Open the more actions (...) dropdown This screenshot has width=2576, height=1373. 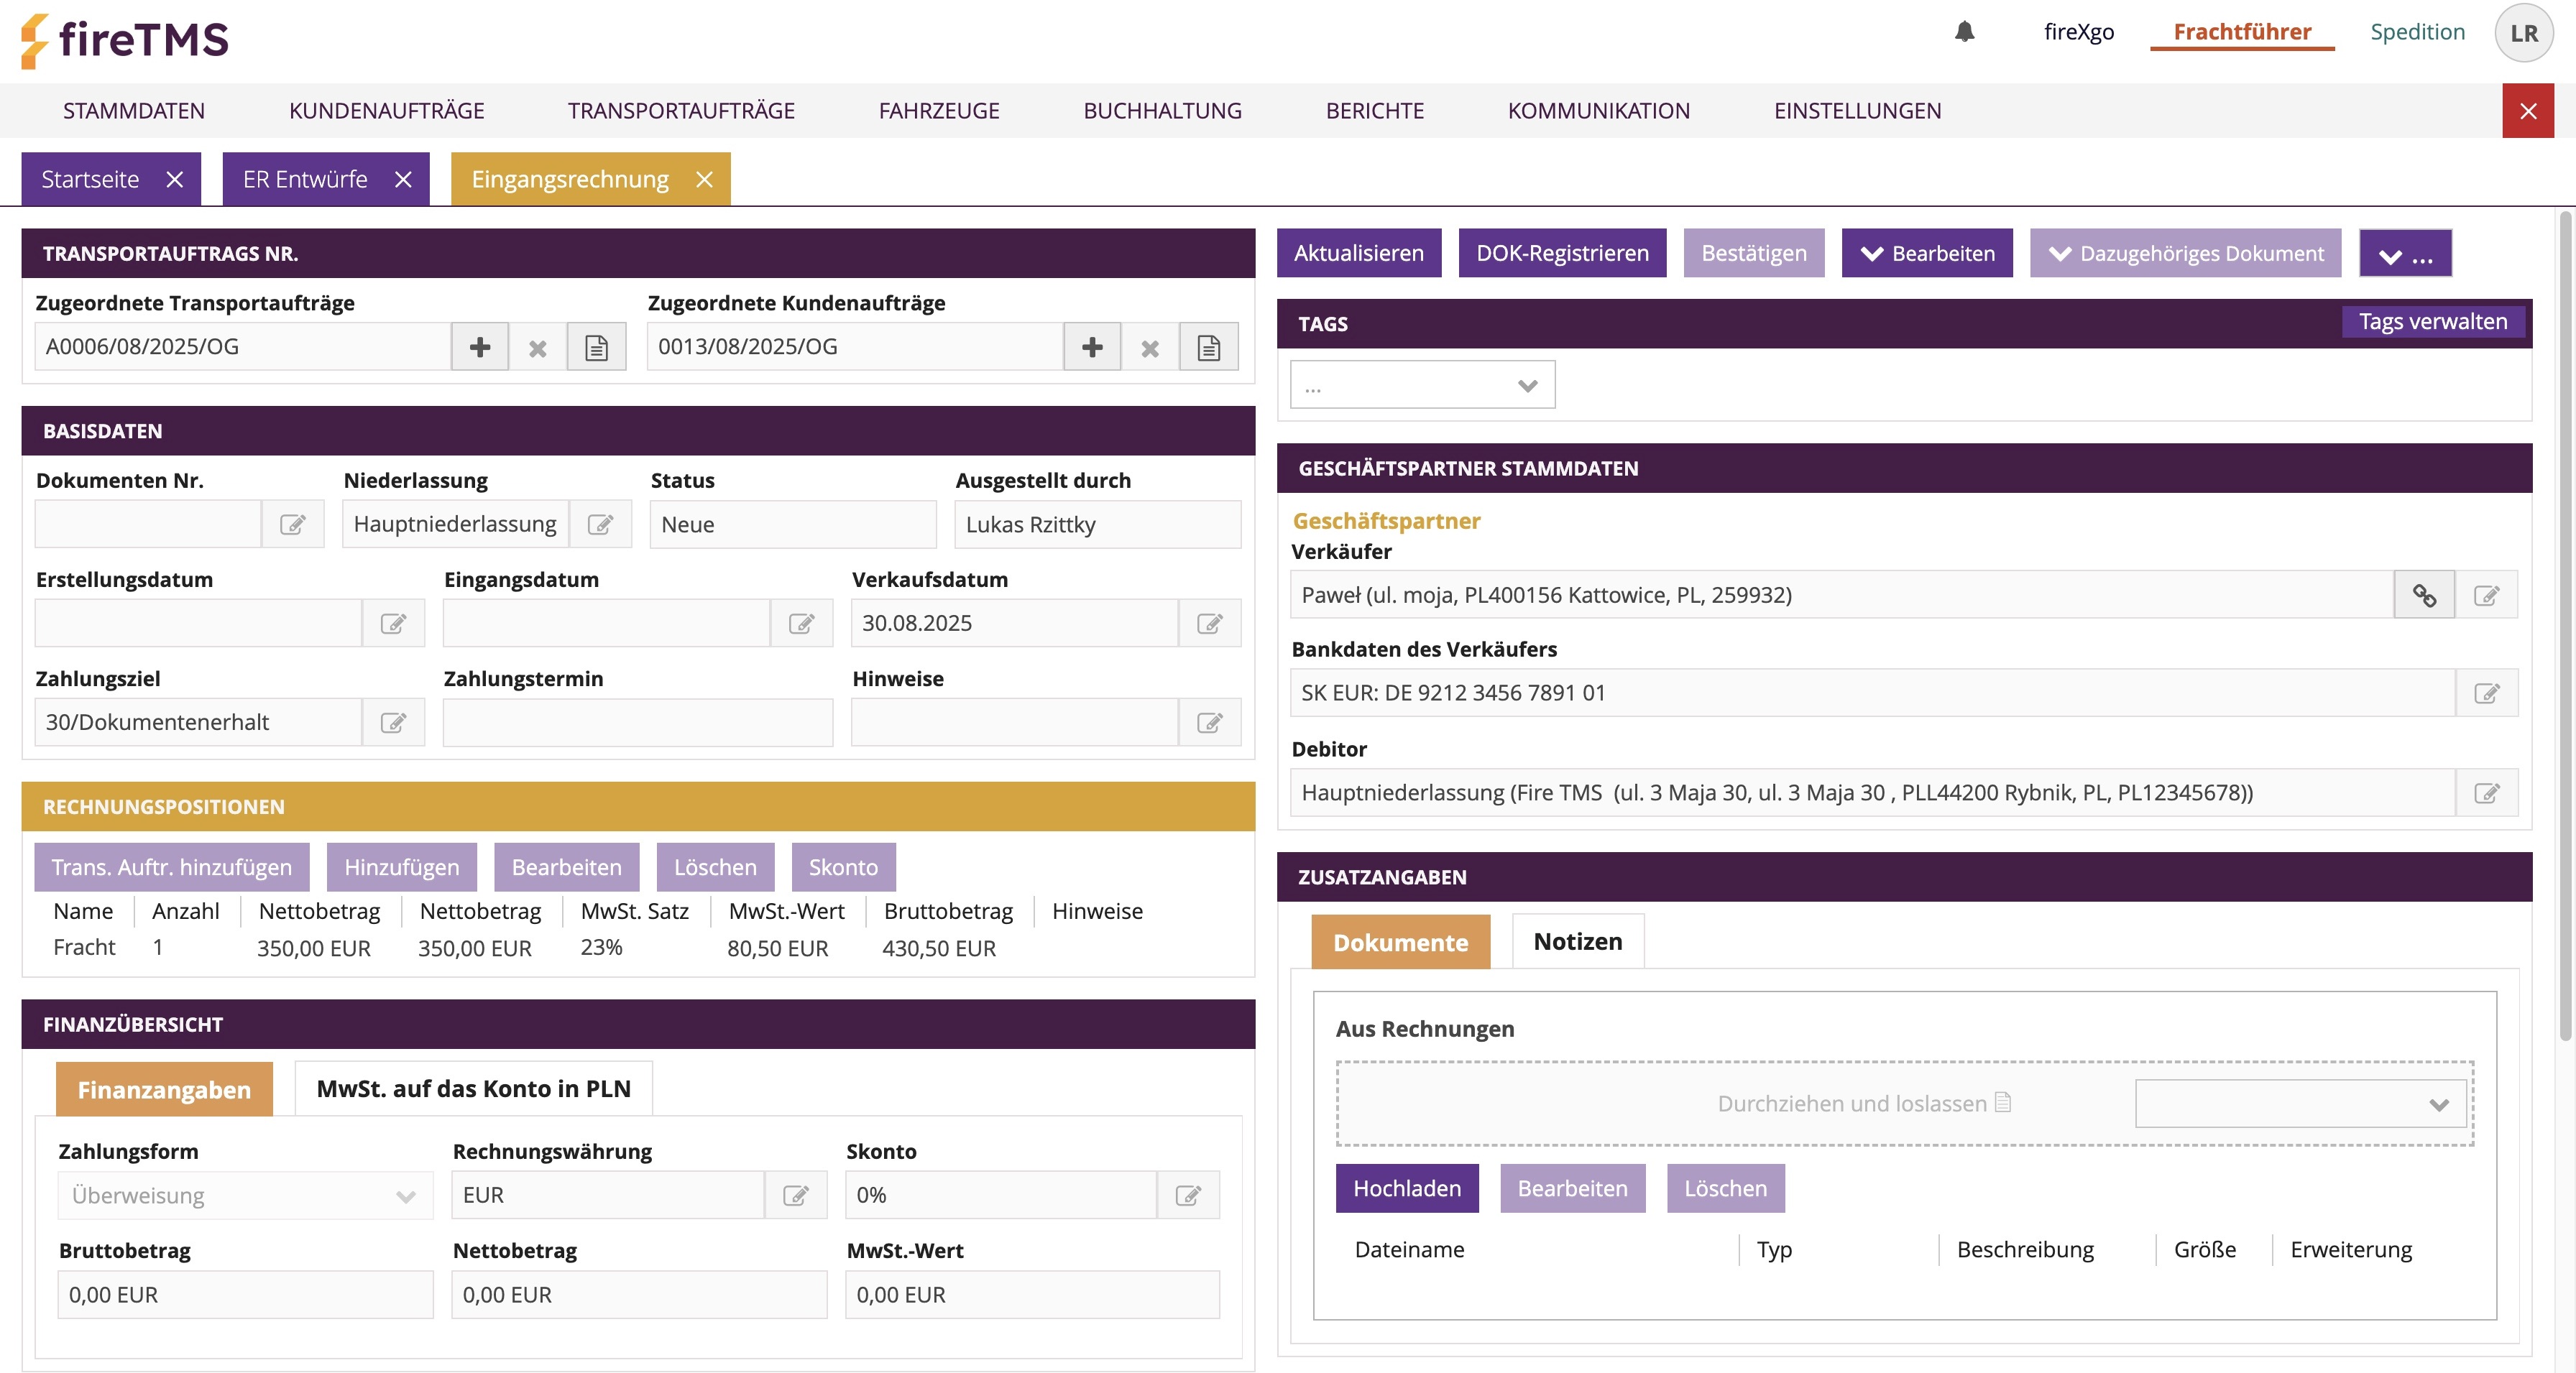[2405, 254]
